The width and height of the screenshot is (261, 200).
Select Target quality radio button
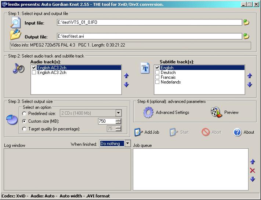(x=24, y=129)
